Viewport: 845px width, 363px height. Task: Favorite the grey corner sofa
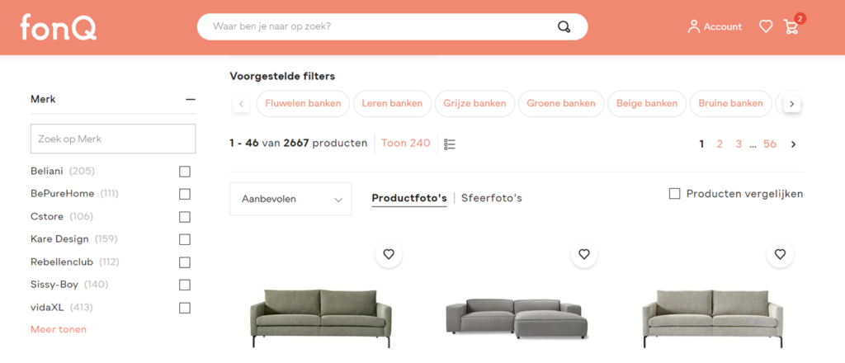[x=584, y=254]
